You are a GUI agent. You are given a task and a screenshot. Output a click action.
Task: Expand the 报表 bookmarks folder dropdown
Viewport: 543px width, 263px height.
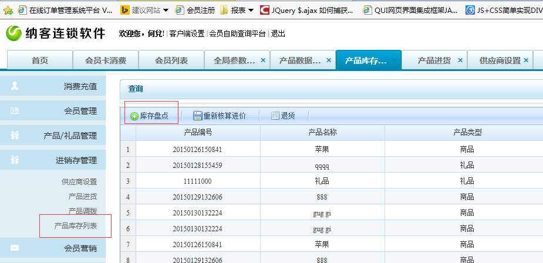tap(251, 11)
